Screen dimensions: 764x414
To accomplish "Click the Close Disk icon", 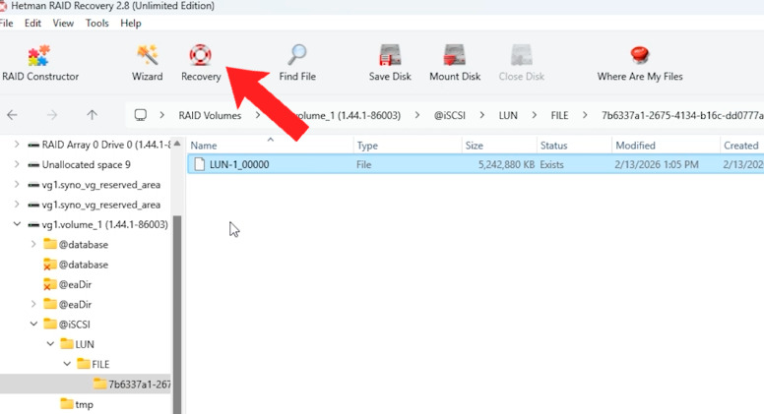I will point(522,55).
